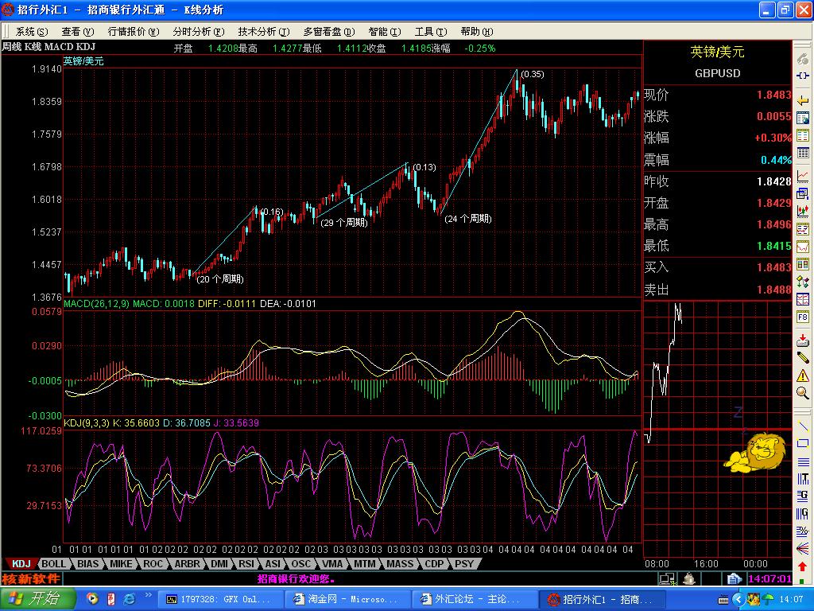
Task: Click the yellow warning triangle icon
Action: click(x=803, y=376)
